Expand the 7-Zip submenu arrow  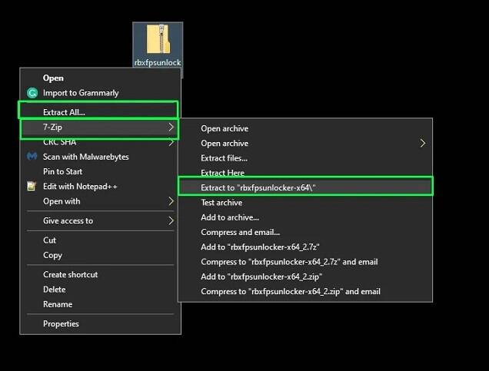[x=171, y=127]
